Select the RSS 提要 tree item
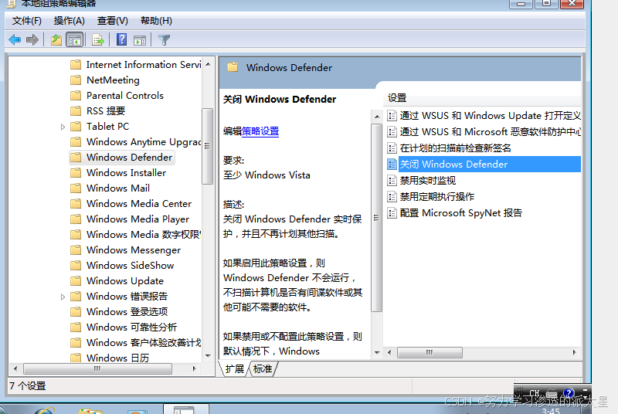This screenshot has height=414, width=618. pos(106,111)
